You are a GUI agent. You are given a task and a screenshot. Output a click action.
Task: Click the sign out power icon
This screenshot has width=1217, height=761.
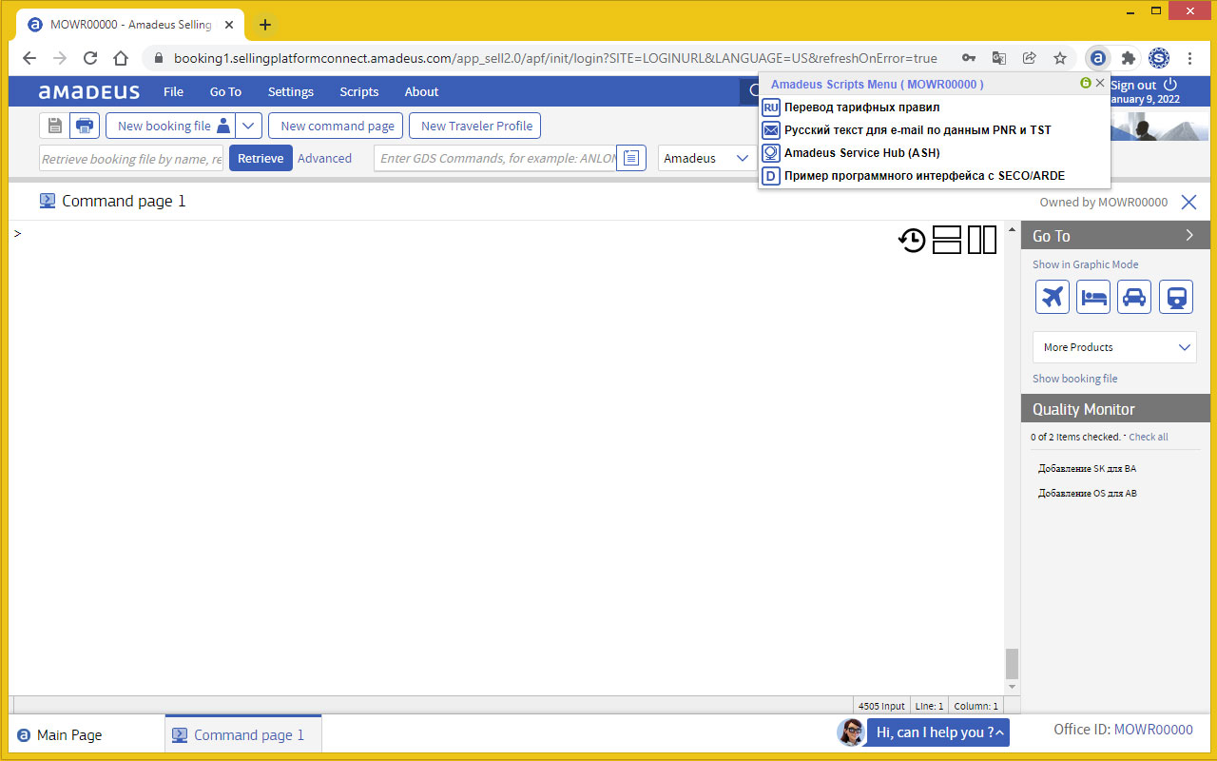pos(1170,85)
